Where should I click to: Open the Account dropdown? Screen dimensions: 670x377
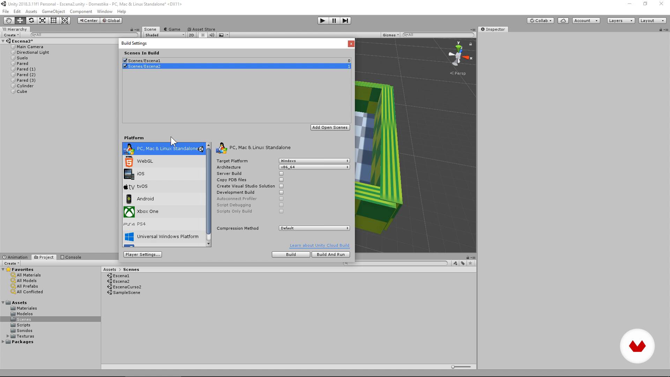[586, 21]
